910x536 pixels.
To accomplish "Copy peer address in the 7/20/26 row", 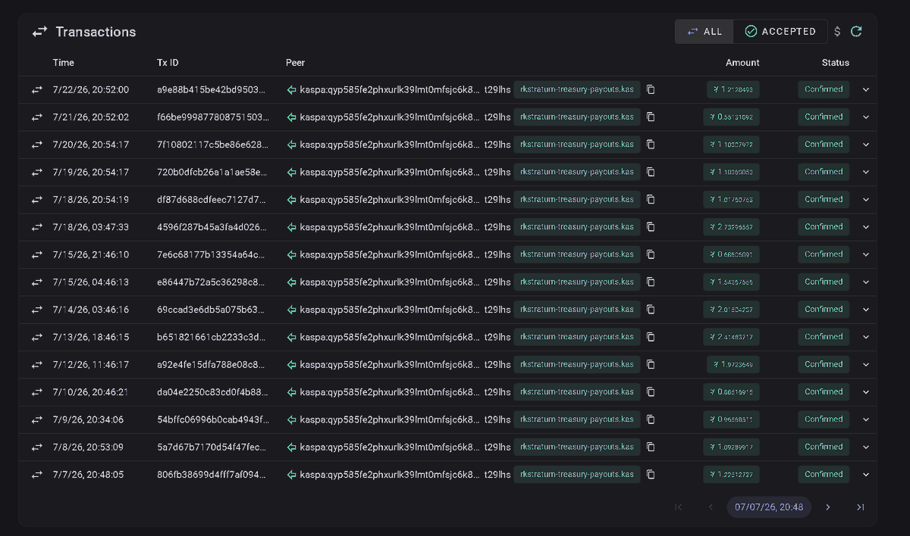I will 651,145.
